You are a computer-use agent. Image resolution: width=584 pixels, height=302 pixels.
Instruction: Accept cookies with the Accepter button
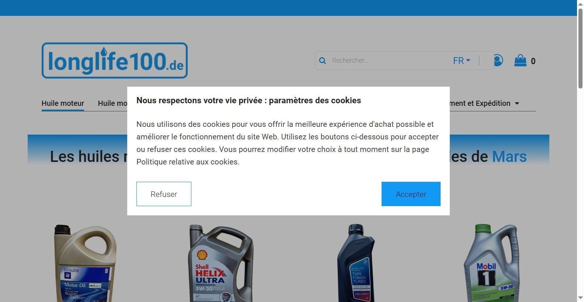(x=411, y=194)
